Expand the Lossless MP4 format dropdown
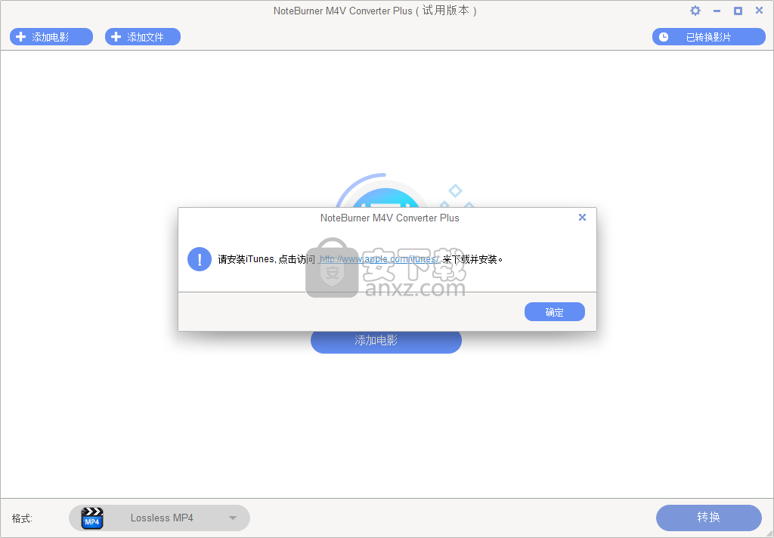Image resolution: width=774 pixels, height=538 pixels. [159, 518]
